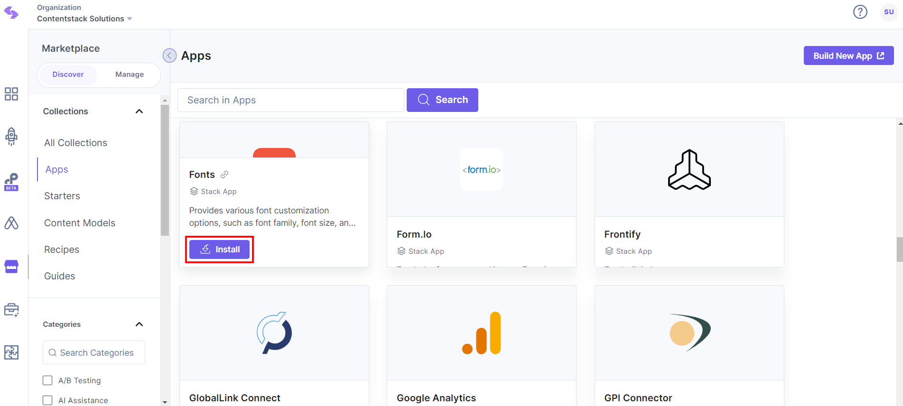Collapse the Collections section chevron
Screen dimensions: 903x406
[139, 111]
